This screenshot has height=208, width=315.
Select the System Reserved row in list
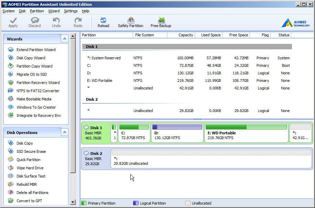coord(187,58)
